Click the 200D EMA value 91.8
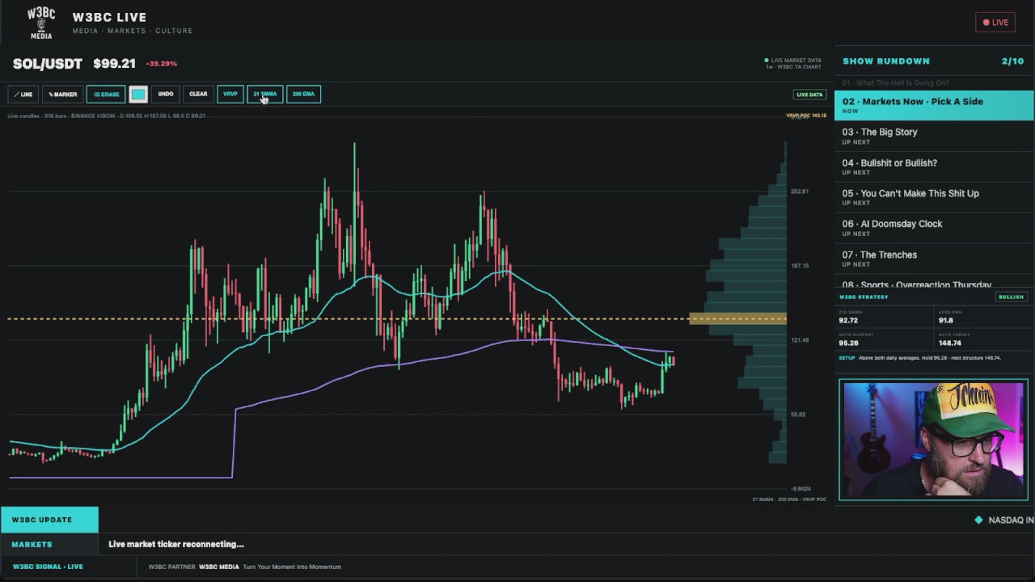This screenshot has height=582, width=1035. [946, 320]
